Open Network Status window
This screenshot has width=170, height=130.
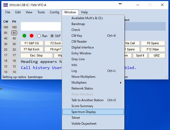point(93,88)
